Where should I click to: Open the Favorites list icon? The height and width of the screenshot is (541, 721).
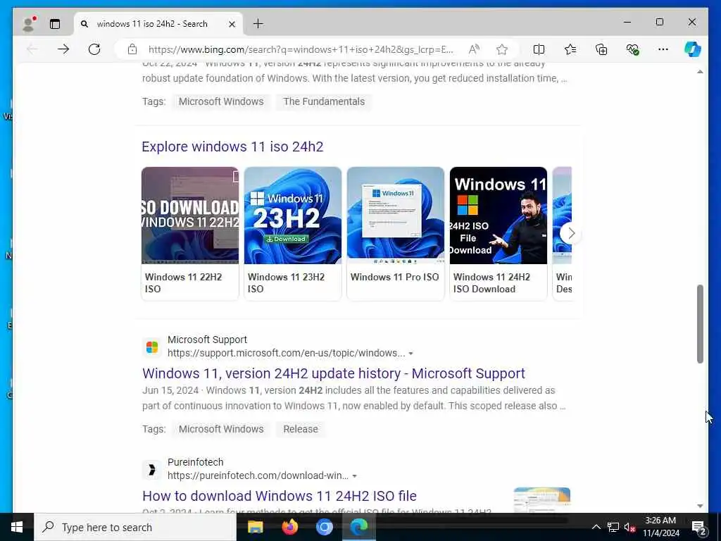(570, 49)
